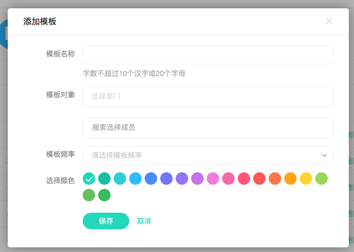The width and height of the screenshot is (354, 252).
Task: Choose the last dark green swatch
Action: (x=104, y=195)
